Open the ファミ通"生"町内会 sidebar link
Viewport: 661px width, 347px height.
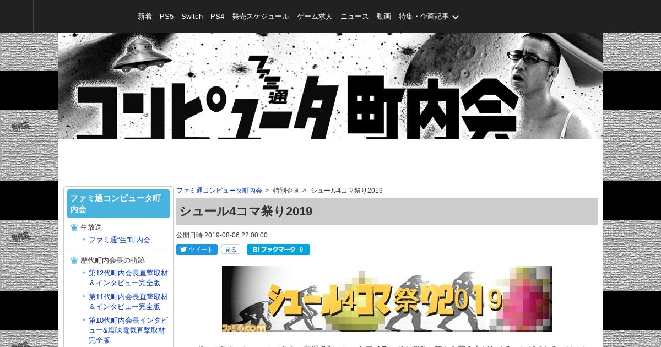pyautogui.click(x=120, y=240)
